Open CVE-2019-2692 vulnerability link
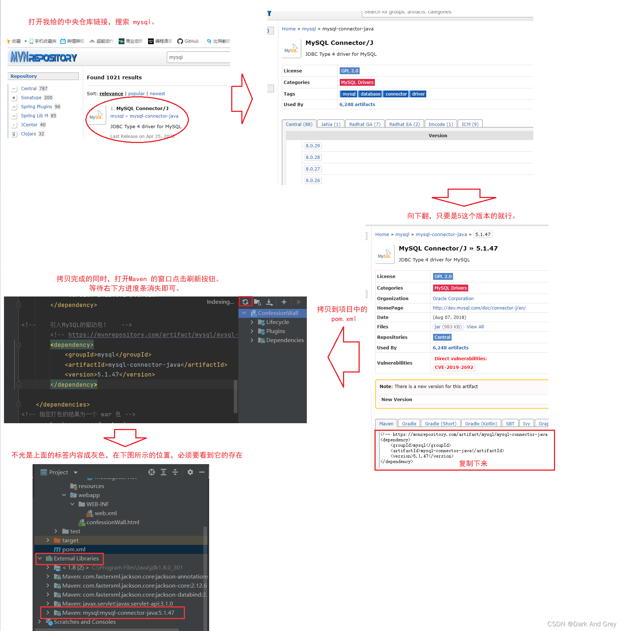Viewport: 622px width, 631px height. [x=454, y=367]
